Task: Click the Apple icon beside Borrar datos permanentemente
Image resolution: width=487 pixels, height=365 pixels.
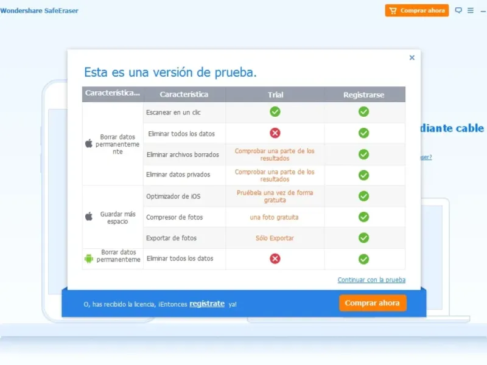Action: coord(89,144)
